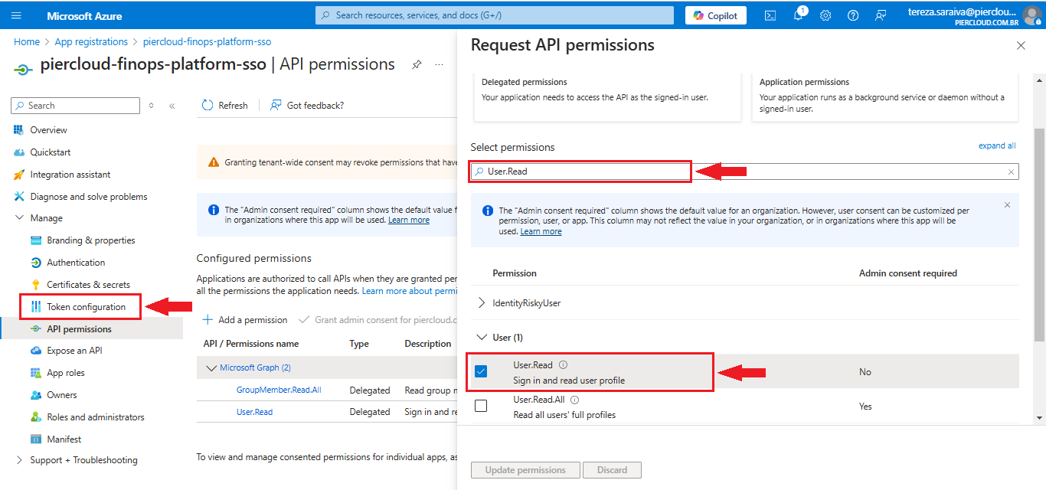The width and height of the screenshot is (1046, 490).
Task: Collapse the Manage section in sidebar
Action: (20, 218)
